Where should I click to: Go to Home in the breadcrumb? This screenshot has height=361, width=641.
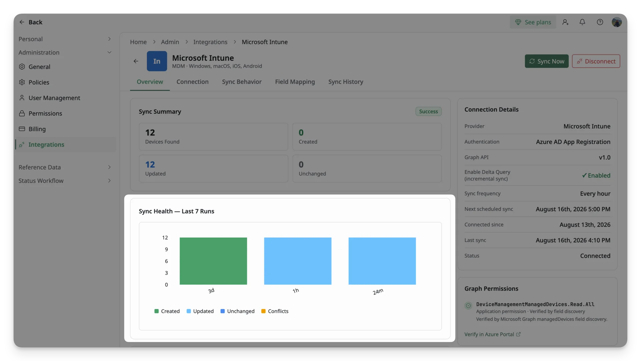click(x=138, y=42)
